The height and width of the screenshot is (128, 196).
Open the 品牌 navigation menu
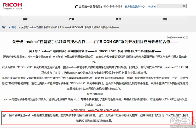point(25,19)
